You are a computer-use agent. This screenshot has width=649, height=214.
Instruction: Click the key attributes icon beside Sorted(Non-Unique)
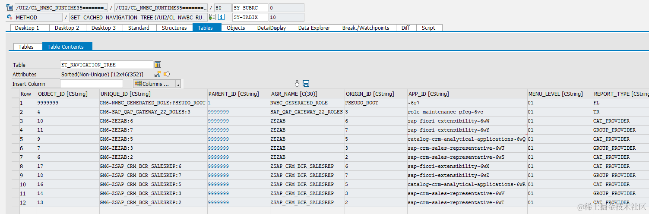[x=158, y=74]
